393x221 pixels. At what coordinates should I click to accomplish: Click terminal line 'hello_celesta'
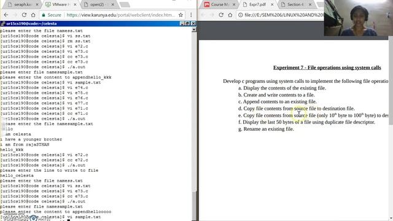[x=17, y=176]
